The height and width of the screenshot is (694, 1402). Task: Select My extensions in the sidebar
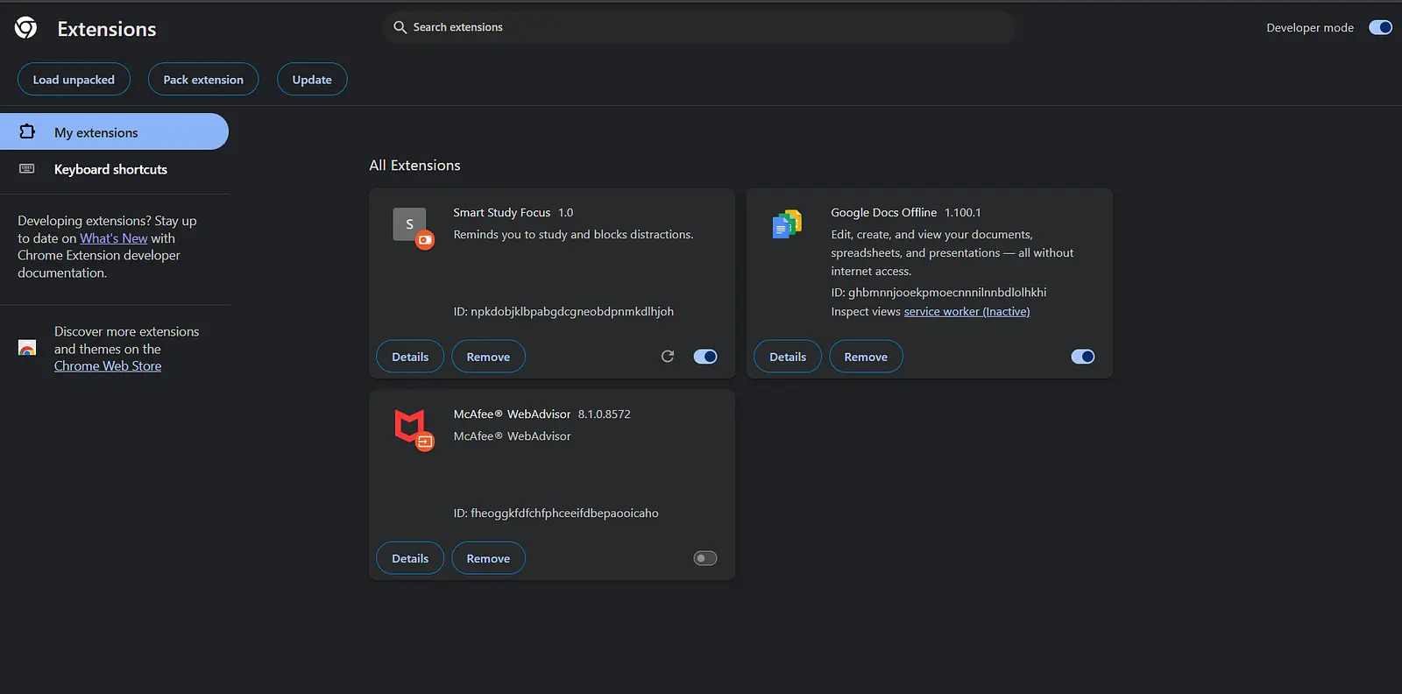click(96, 132)
